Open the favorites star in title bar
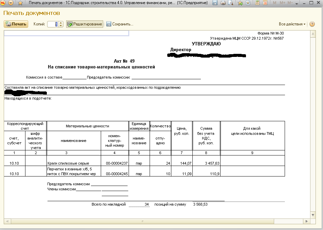 click(x=20, y=3)
